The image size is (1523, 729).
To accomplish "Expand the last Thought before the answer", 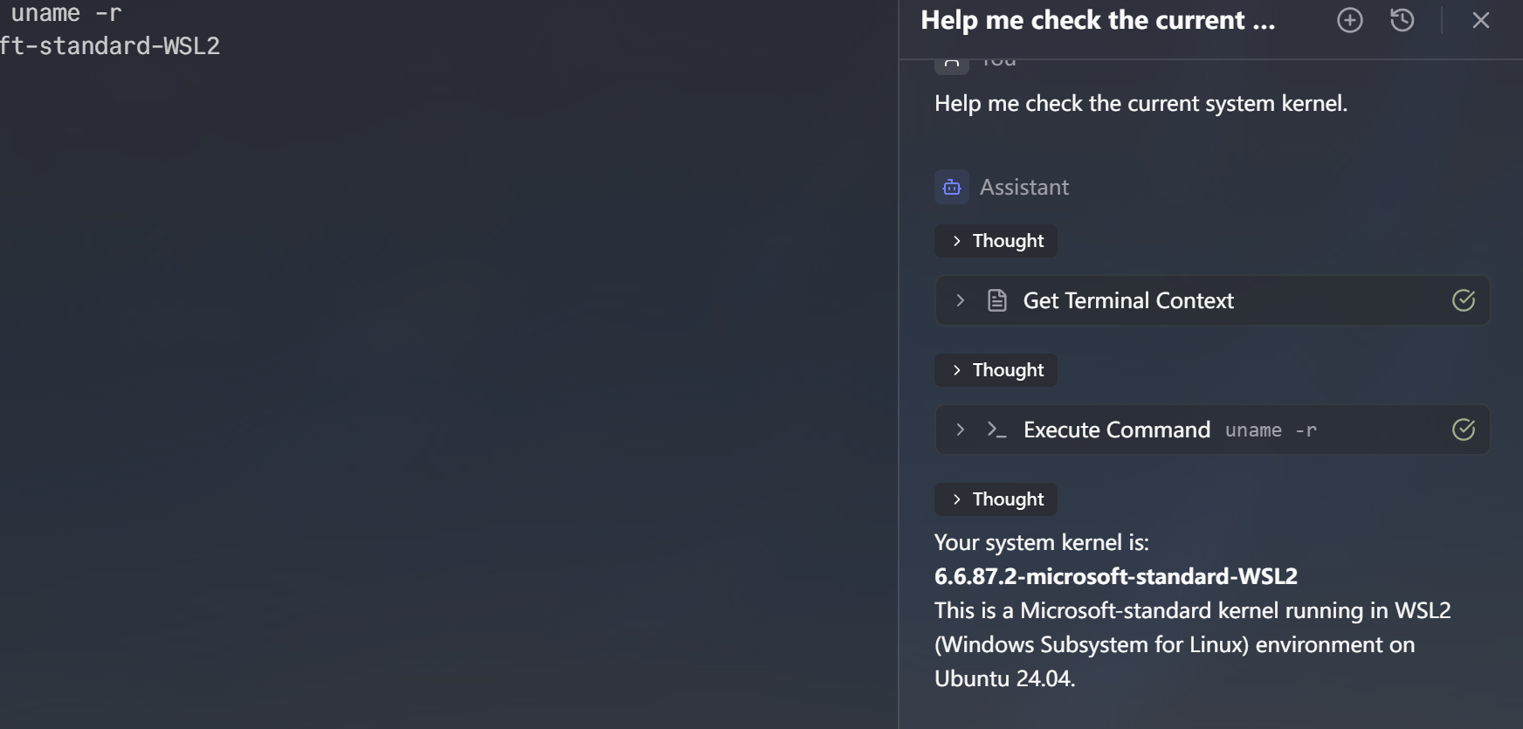I will click(x=996, y=499).
